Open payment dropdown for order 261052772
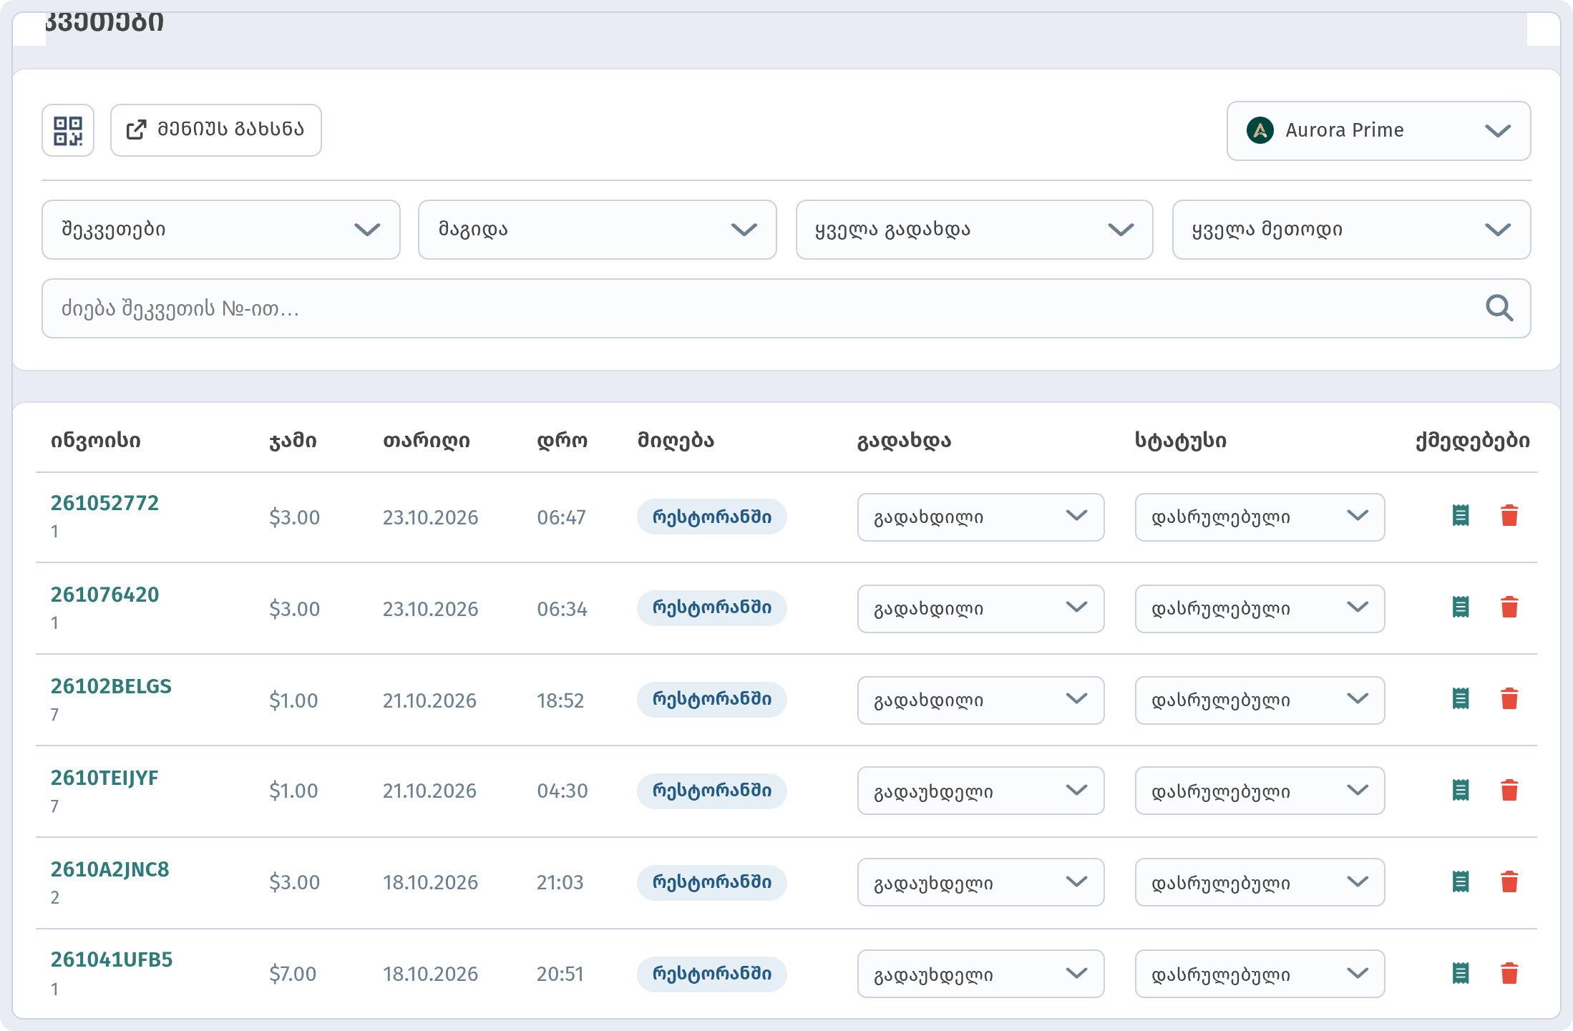Screen dimensions: 1573x1031 [980, 517]
